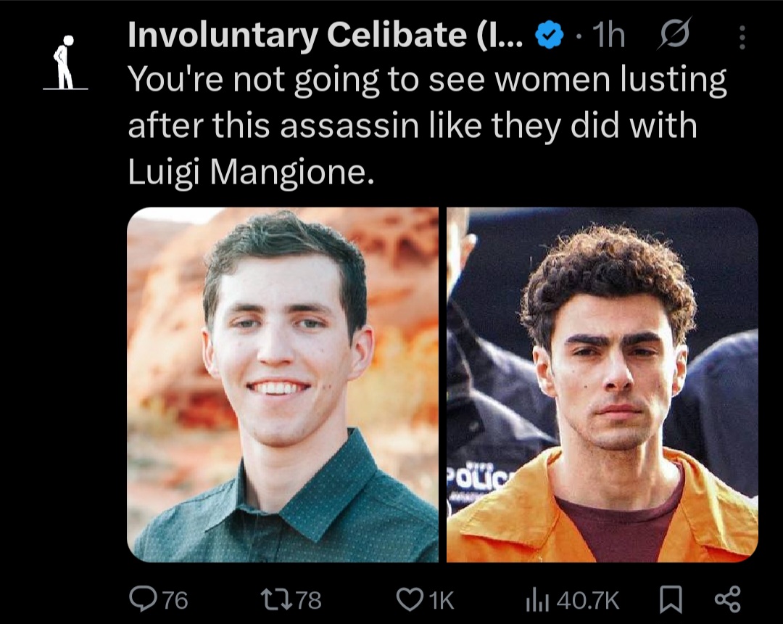Click the final tweet line ending "Mangione."
Screen dimensions: 783x624
coord(250,174)
